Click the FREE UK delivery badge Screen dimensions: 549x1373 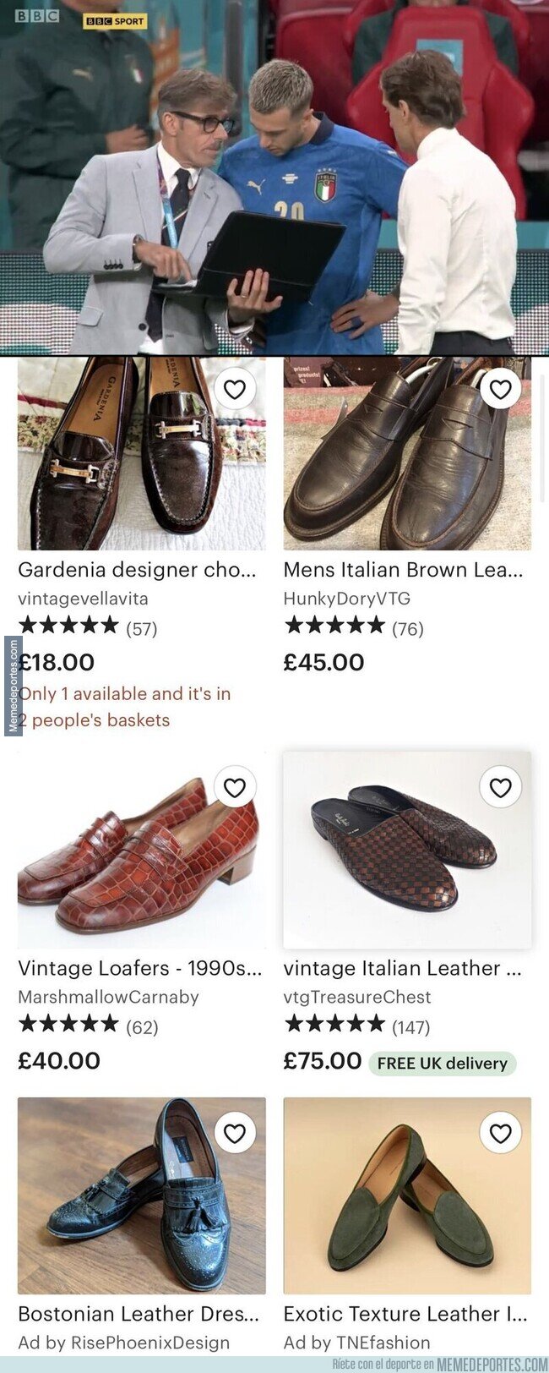coord(442,1064)
